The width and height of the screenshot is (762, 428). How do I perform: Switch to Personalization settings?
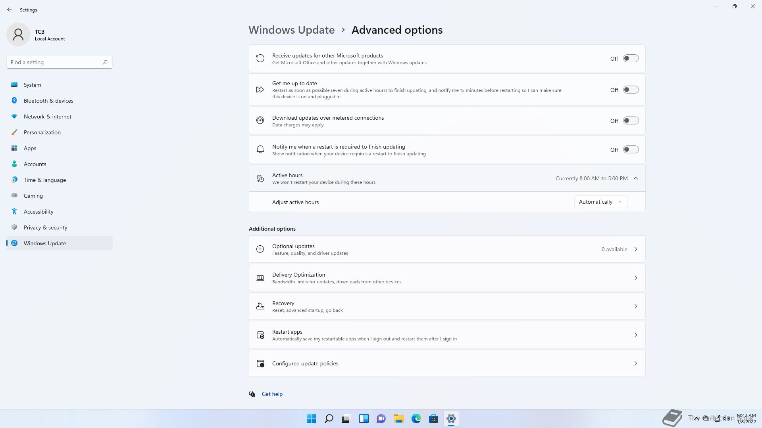(x=60, y=132)
